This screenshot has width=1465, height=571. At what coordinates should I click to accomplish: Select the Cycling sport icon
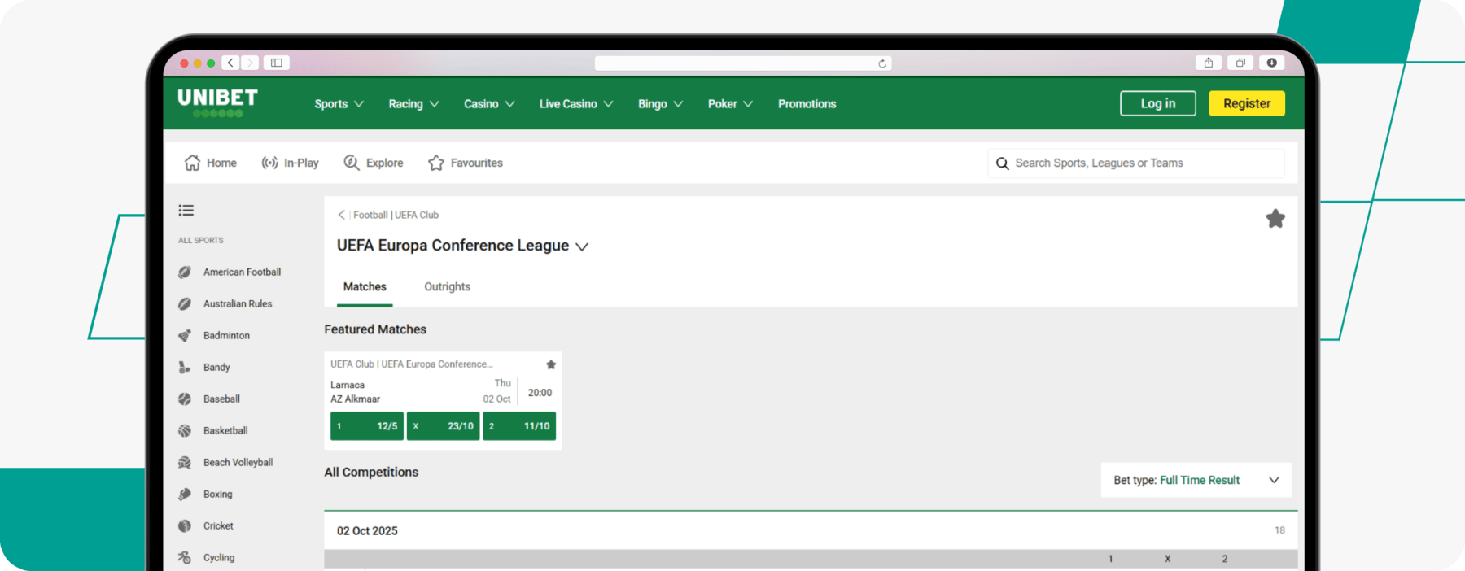pyautogui.click(x=185, y=557)
